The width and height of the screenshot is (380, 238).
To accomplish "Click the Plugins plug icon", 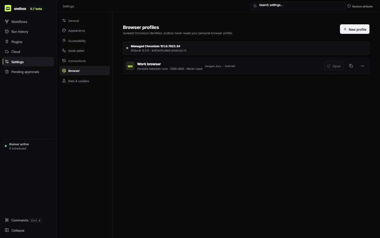I will (x=7, y=42).
